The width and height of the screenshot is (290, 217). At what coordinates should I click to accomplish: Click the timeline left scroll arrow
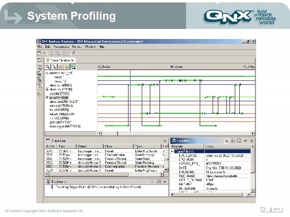pyautogui.click(x=100, y=133)
